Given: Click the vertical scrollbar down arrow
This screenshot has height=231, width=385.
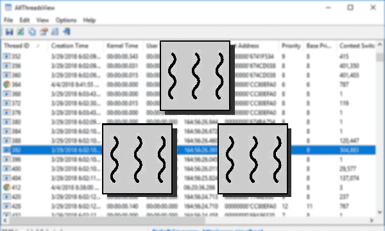Looking at the screenshot, I should tap(380, 212).
